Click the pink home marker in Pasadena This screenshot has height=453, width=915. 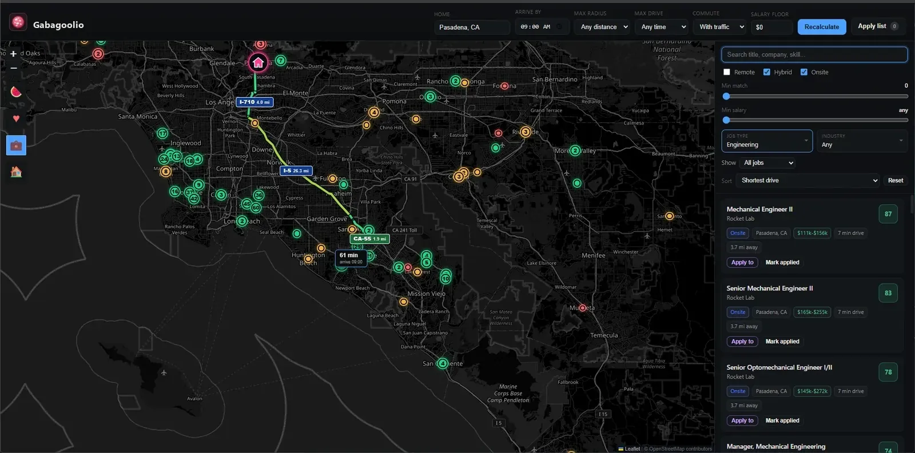(x=258, y=62)
